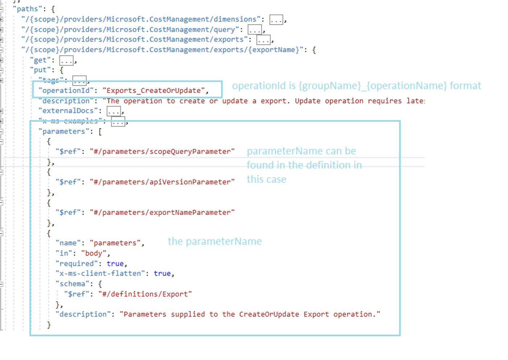The height and width of the screenshot is (360, 508).
Task: Click the CostManagement/dimensions path string
Action: coord(141,19)
